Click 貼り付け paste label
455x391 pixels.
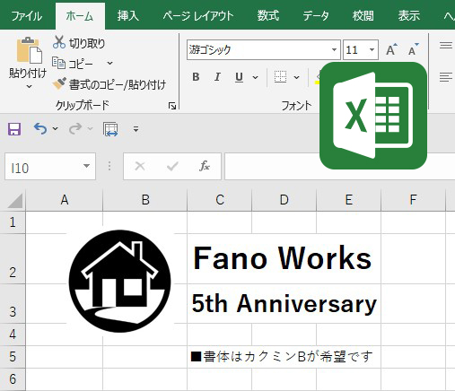point(28,74)
